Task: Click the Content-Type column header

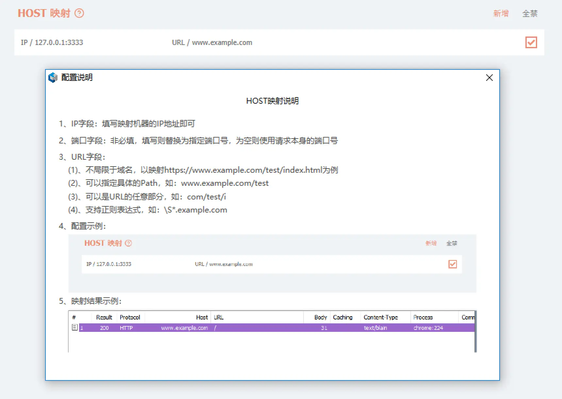Action: pyautogui.click(x=381, y=317)
